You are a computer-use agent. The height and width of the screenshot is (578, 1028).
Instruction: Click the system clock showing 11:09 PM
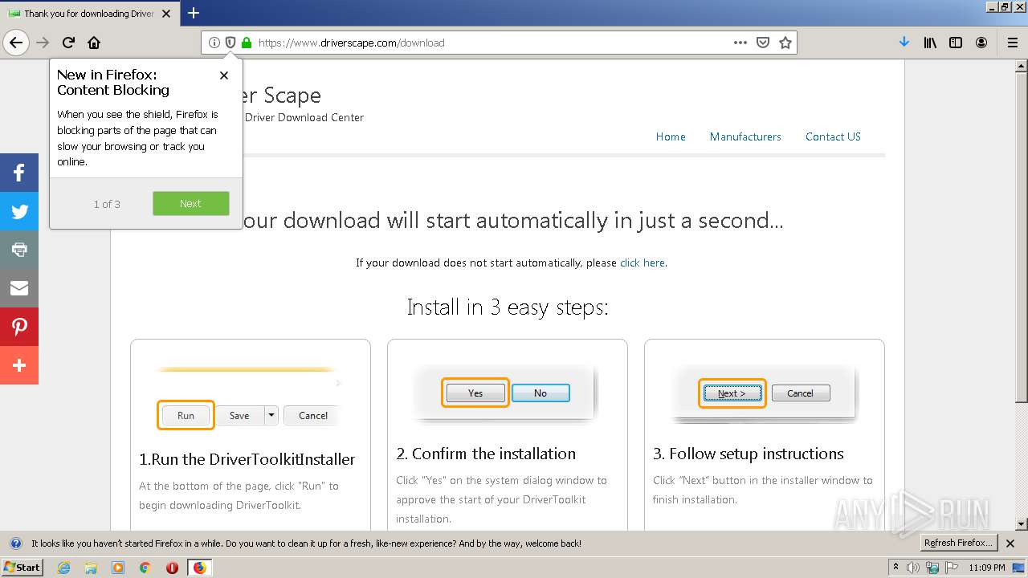(987, 568)
